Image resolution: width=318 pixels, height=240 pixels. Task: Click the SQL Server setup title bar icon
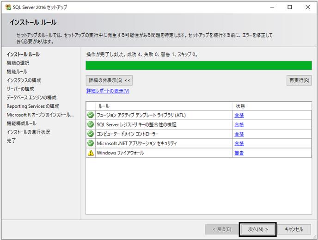[8, 7]
